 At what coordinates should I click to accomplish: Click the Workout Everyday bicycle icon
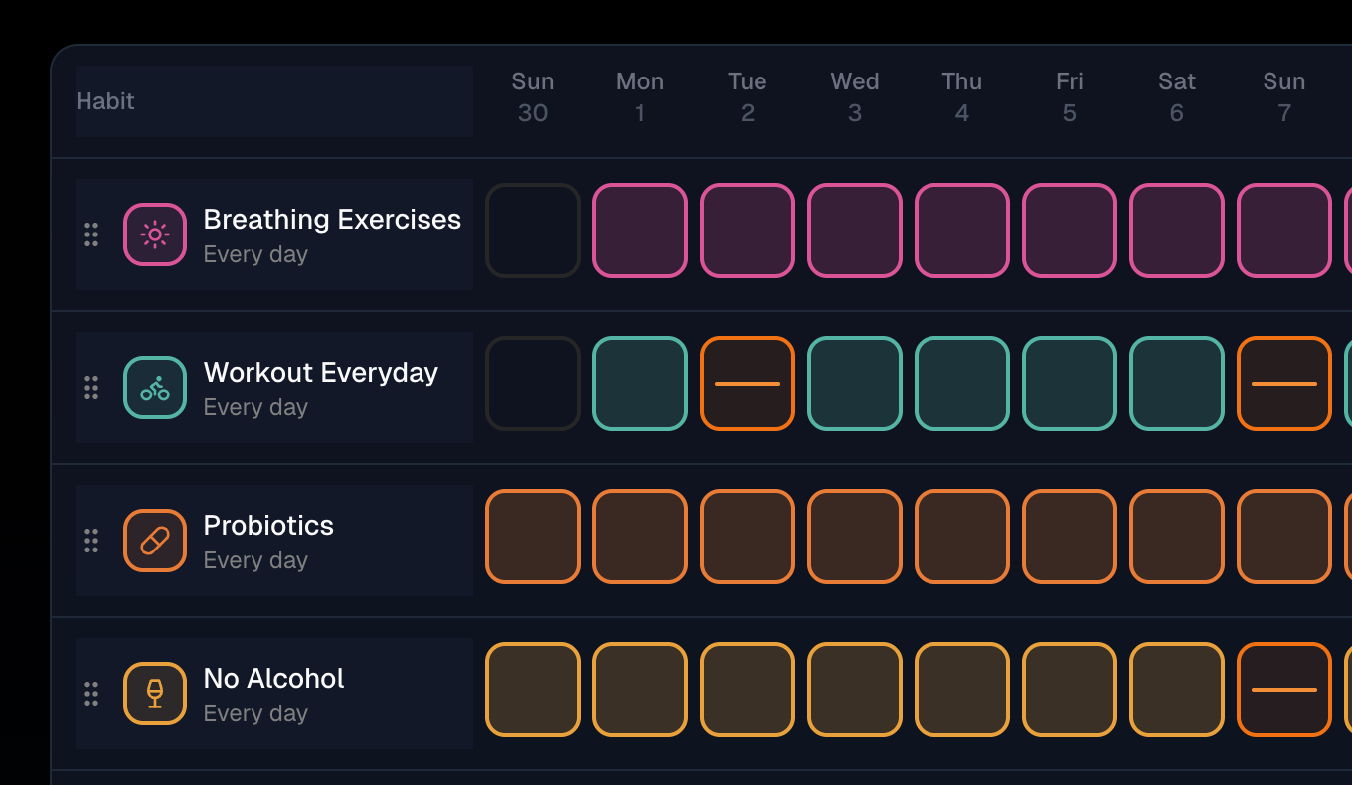pos(155,388)
